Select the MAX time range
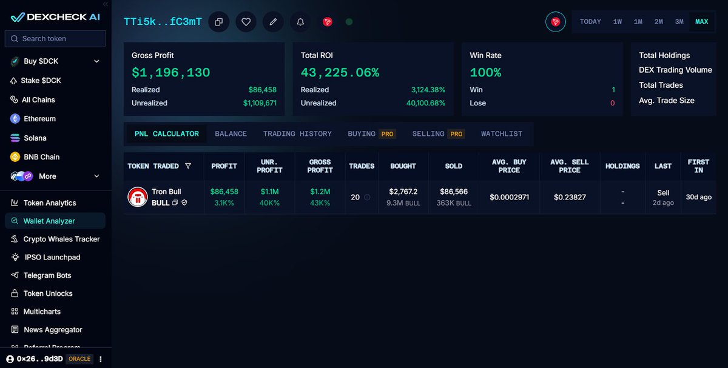 pyautogui.click(x=702, y=22)
